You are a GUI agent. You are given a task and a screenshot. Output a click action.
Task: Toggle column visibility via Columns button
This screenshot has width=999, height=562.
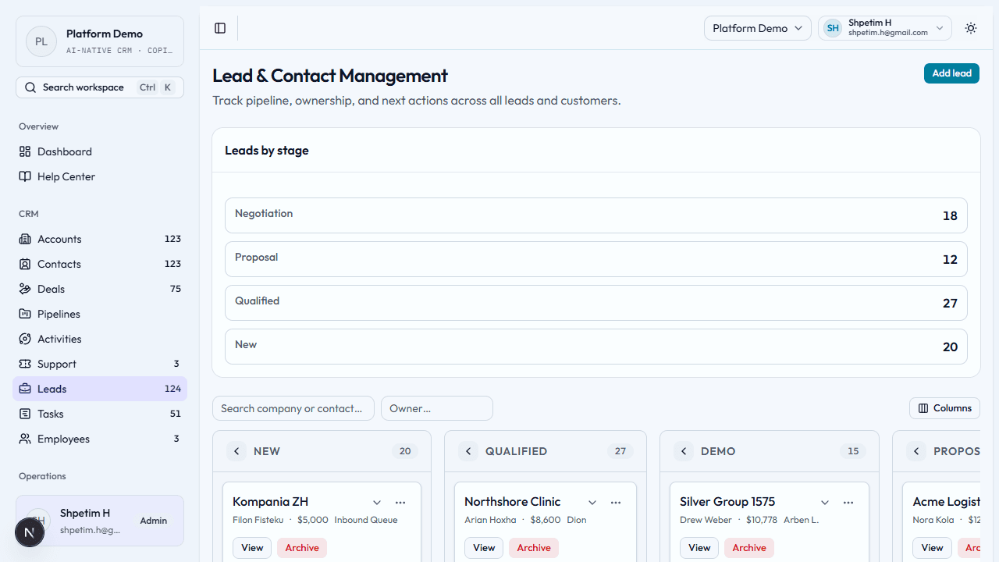(x=944, y=407)
